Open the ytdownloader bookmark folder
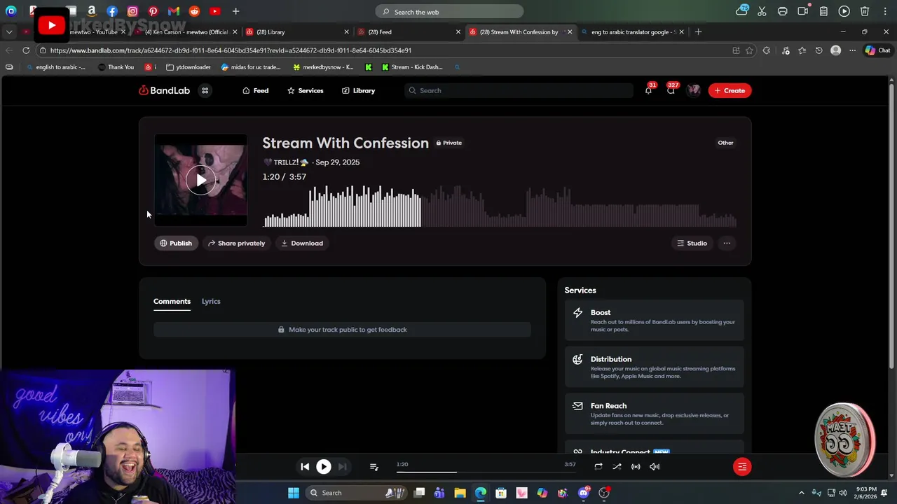Screen dimensions: 897x504 pyautogui.click(x=189, y=67)
